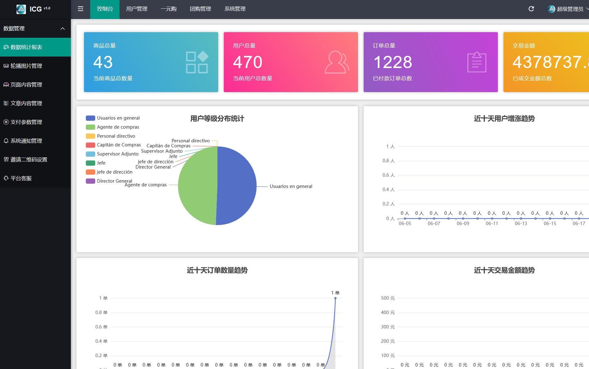Click the 近十天用户增涨趋势 chart title
Image resolution: width=589 pixels, height=369 pixels.
(504, 119)
